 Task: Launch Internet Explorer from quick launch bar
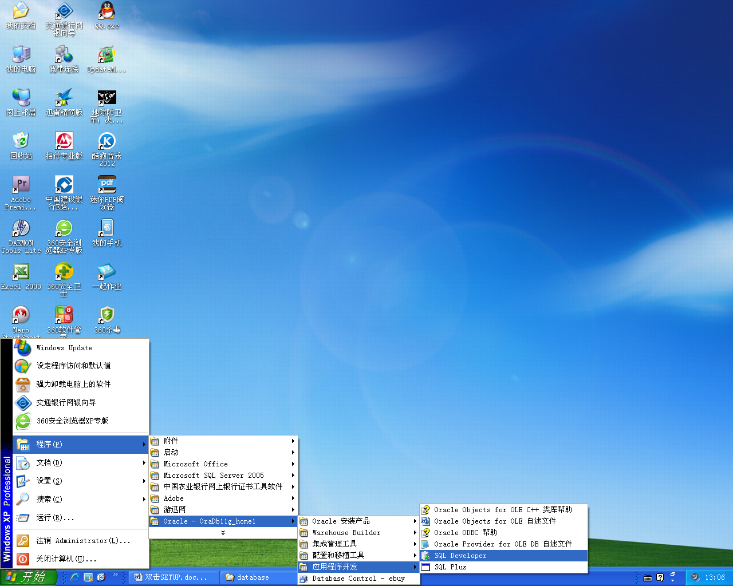tap(74, 577)
